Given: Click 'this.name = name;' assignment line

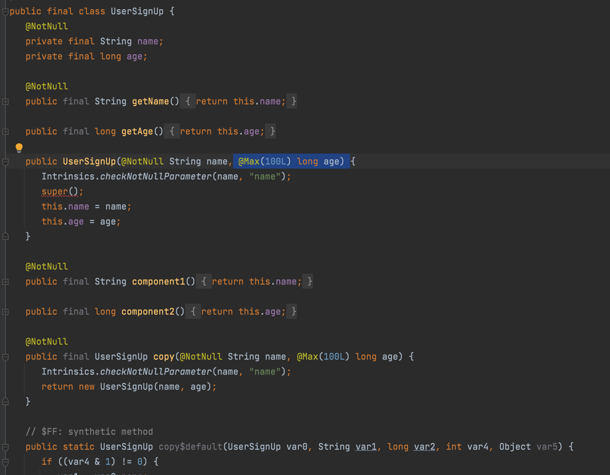Looking at the screenshot, I should [86, 206].
